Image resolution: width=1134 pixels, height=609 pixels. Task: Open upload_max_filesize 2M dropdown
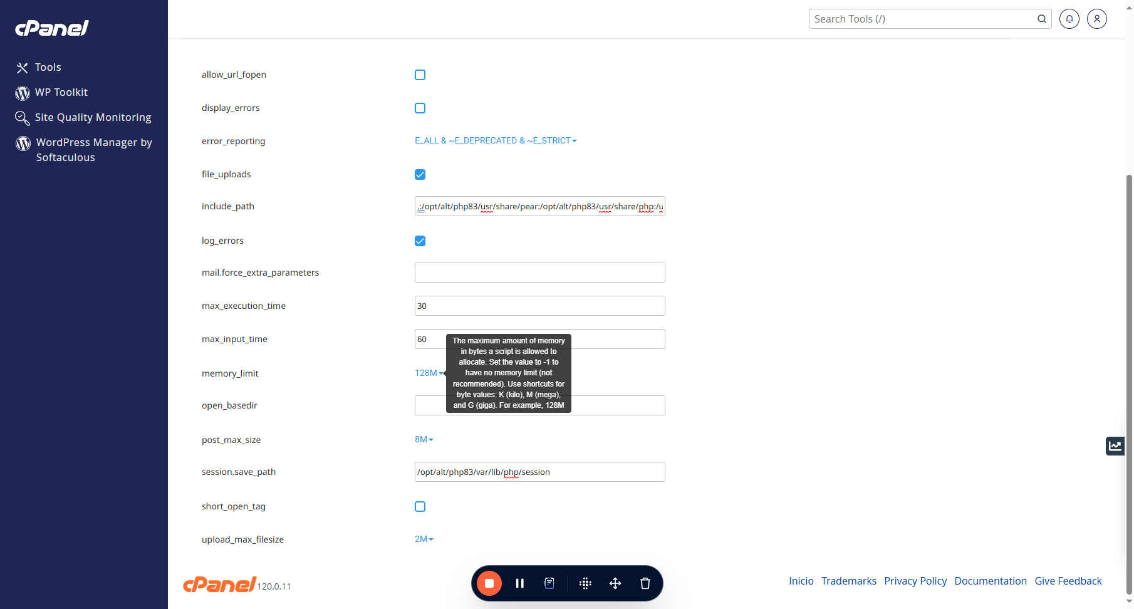click(424, 539)
